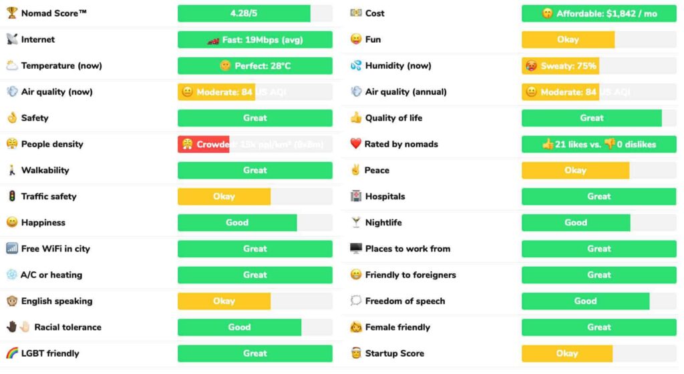Click the red heart Rated by nomads icon
The height and width of the screenshot is (374, 684).
pyautogui.click(x=355, y=144)
